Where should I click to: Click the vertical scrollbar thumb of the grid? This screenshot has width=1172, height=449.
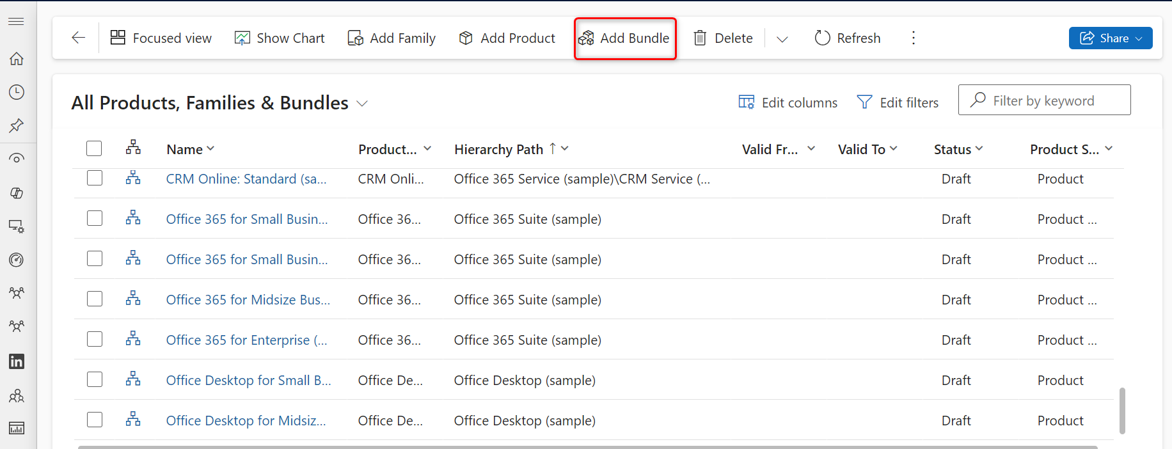(1122, 411)
